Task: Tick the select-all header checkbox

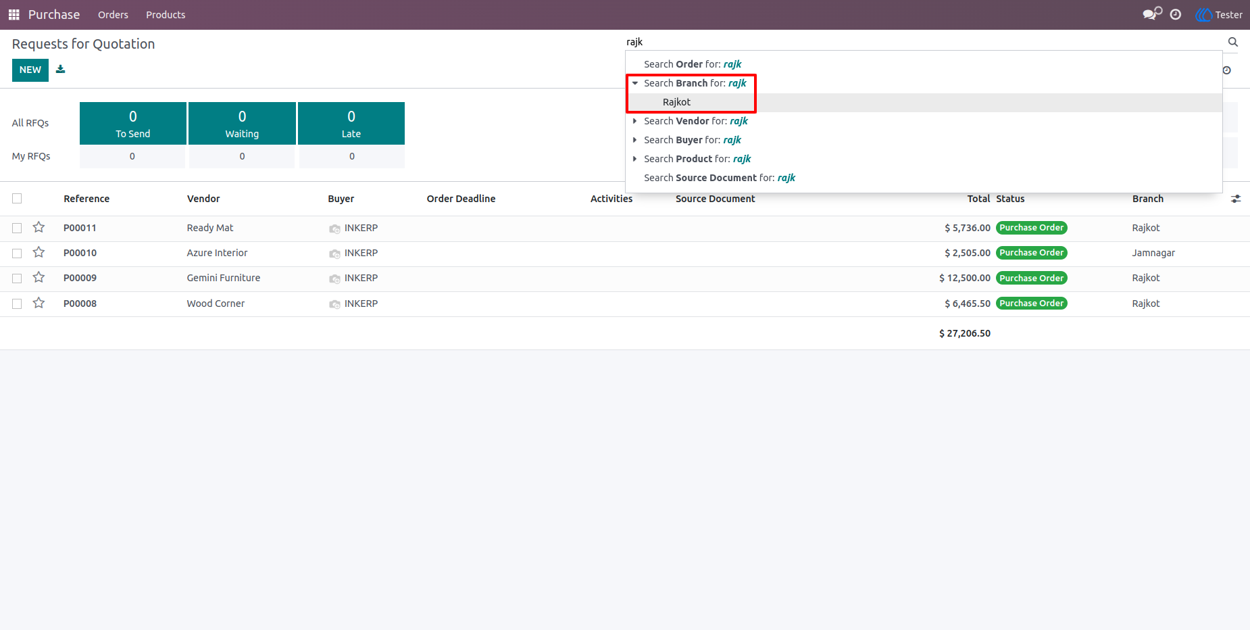Action: [17, 198]
